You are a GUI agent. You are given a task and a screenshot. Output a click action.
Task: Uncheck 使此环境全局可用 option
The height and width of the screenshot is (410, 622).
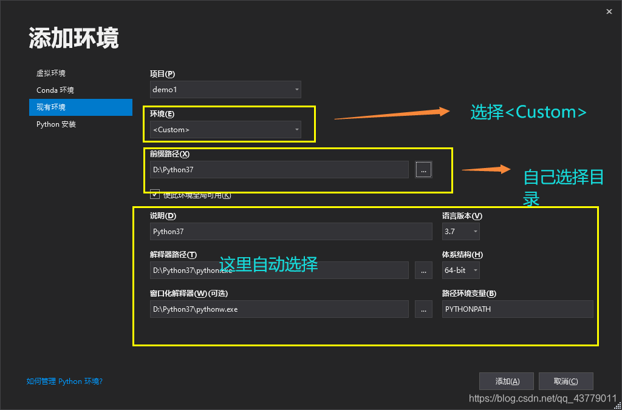[154, 195]
